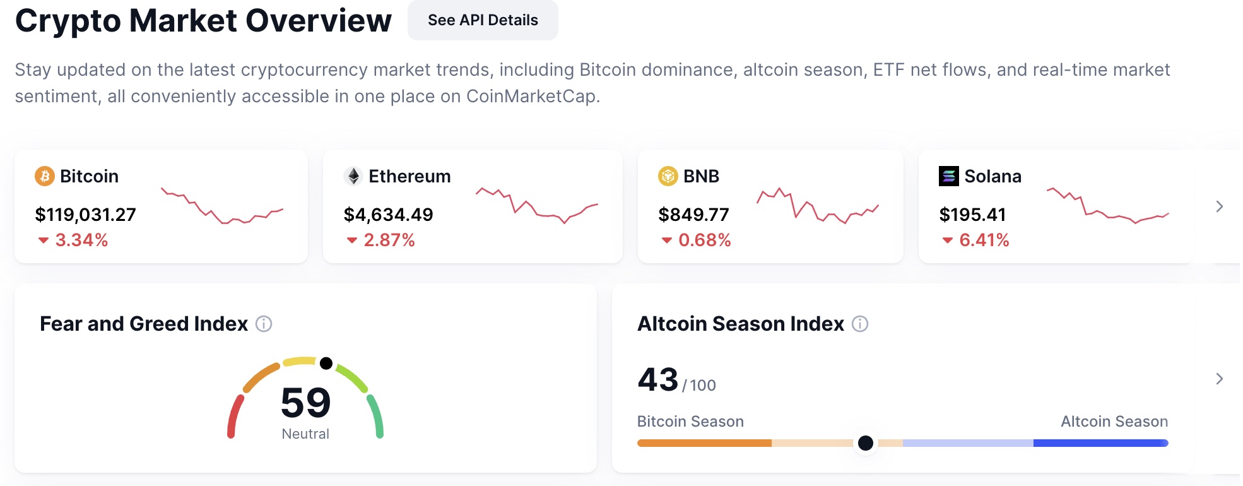Click Solana's red down-arrow change indicator
This screenshot has width=1243, height=486.
click(x=947, y=240)
